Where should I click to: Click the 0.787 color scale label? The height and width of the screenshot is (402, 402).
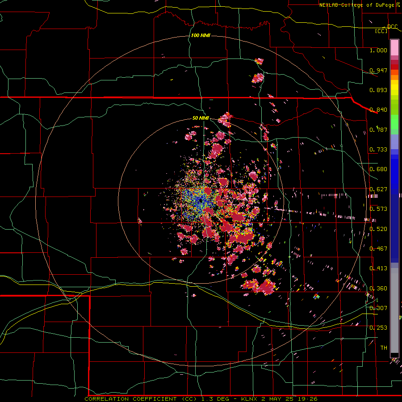coord(378,130)
